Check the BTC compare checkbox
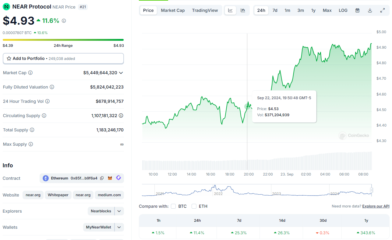This screenshot has height=240, width=392. coord(173,206)
